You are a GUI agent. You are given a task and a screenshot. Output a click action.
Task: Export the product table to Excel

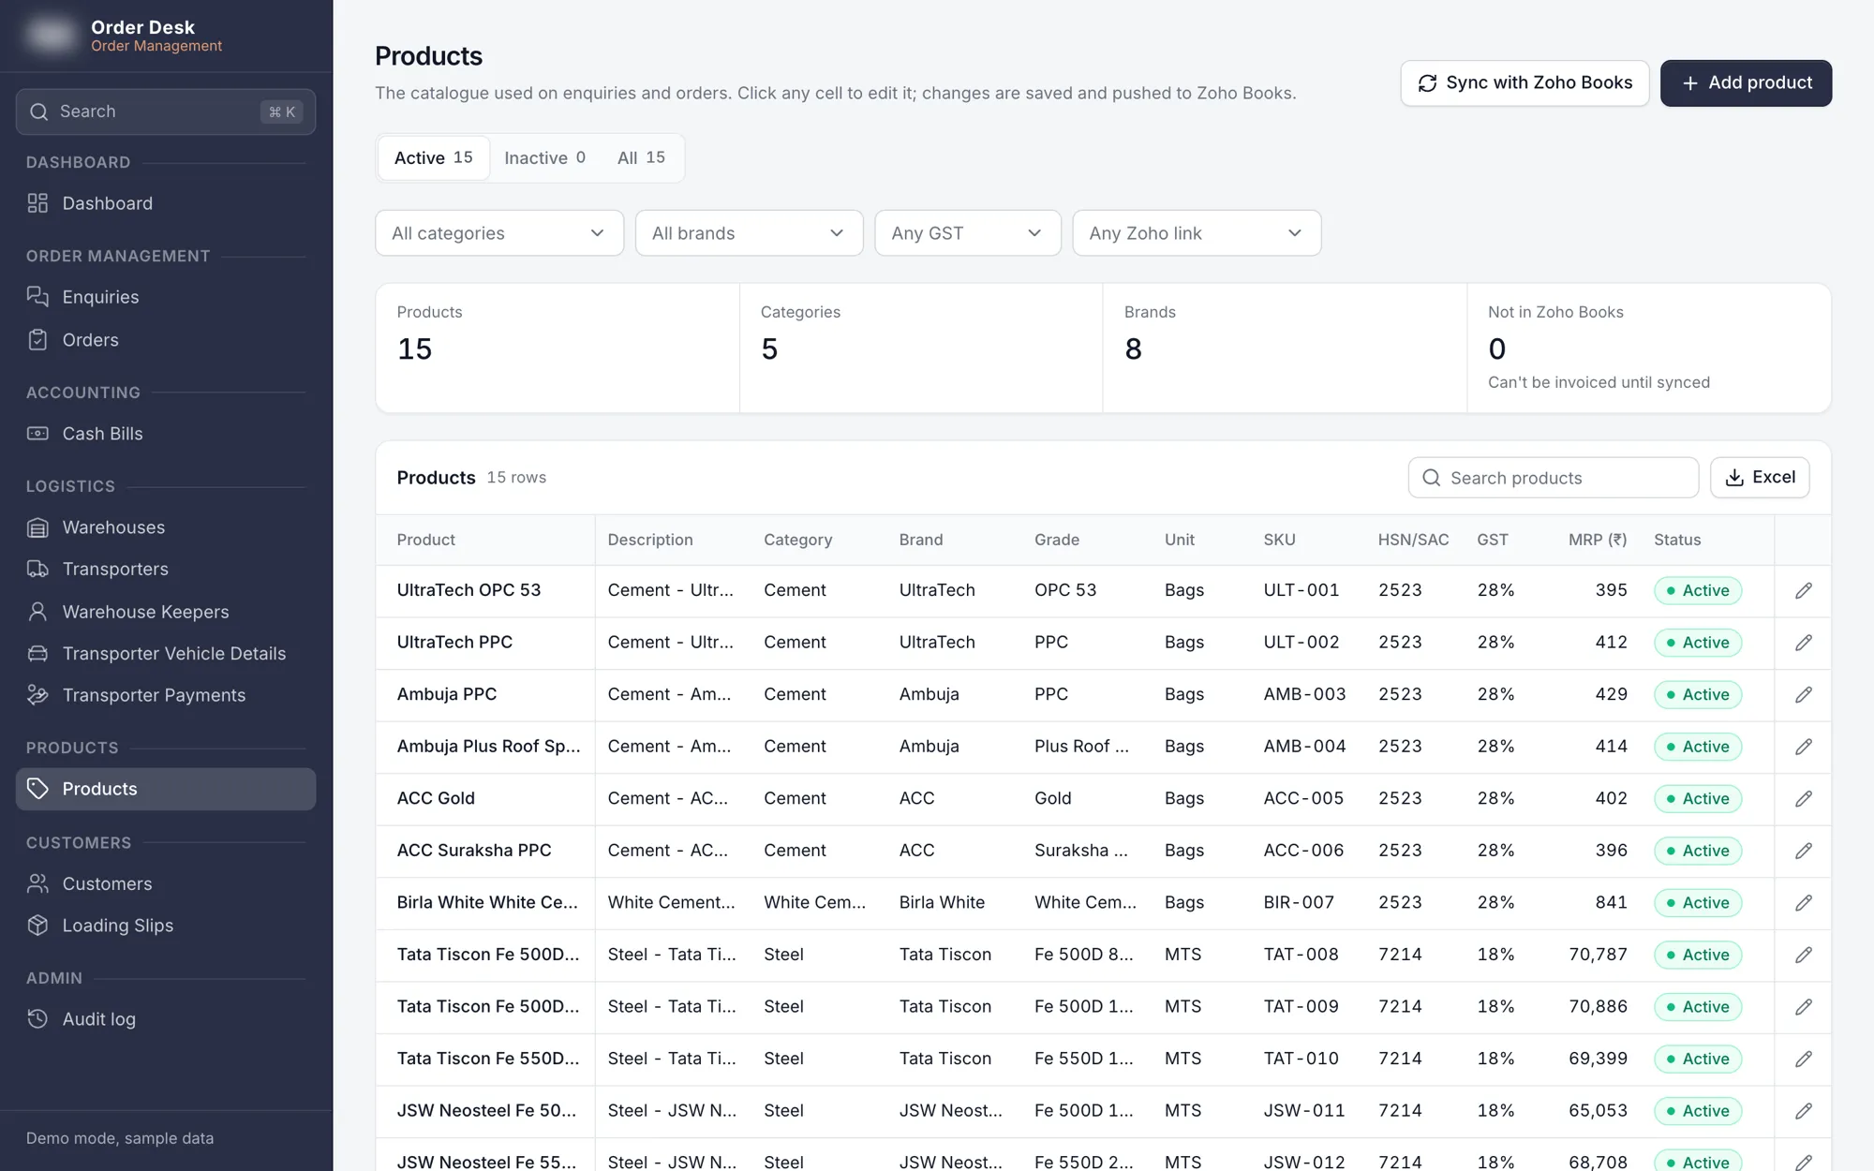coord(1760,478)
